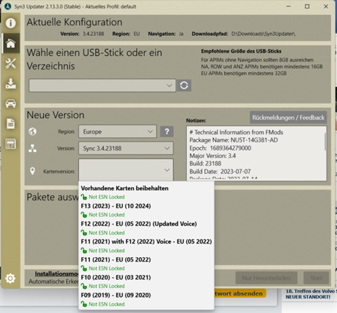Click the Epoch 1689364279000 line
The width and height of the screenshot is (337, 313).
point(220,148)
